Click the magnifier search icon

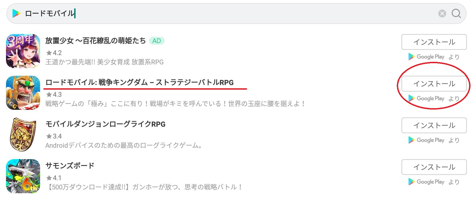coord(456,13)
